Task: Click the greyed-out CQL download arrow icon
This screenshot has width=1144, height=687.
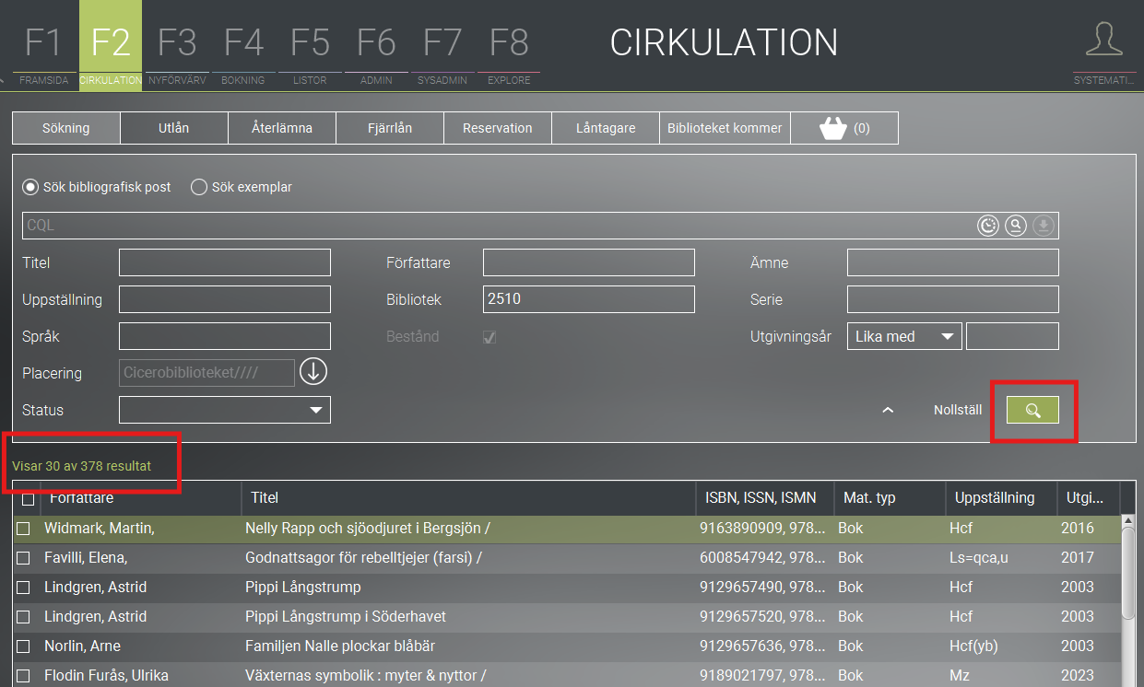Action: [x=1043, y=226]
